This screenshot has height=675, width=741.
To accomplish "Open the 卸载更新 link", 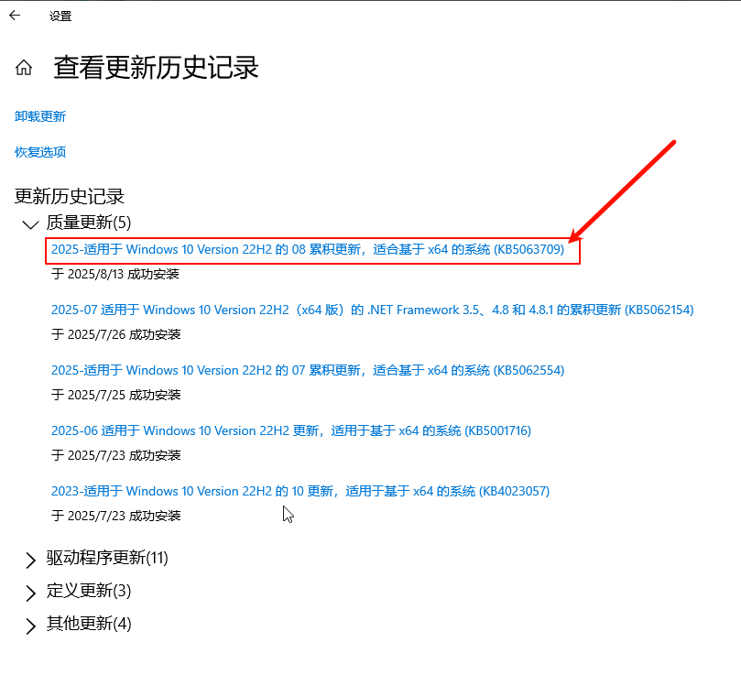I will point(40,116).
